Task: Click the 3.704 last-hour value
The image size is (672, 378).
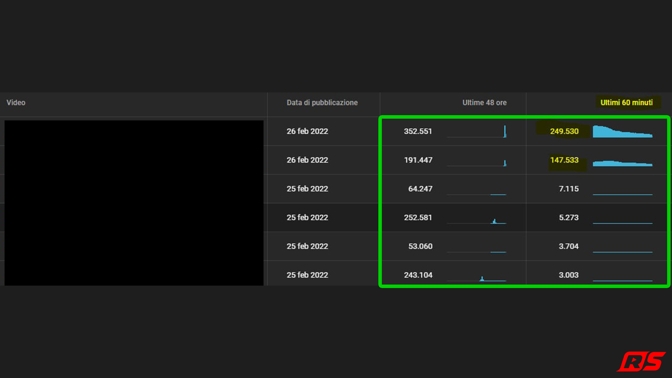Action: 569,246
